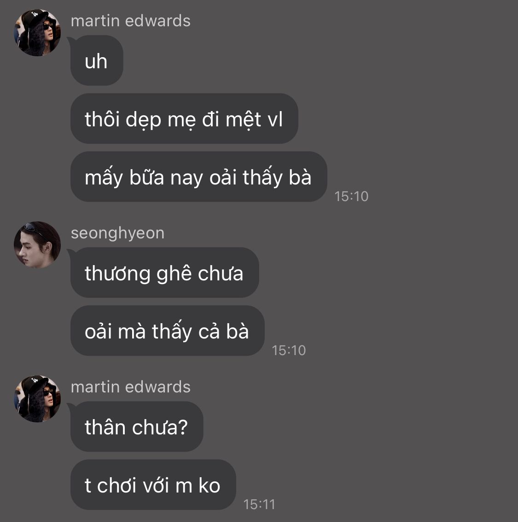The height and width of the screenshot is (522, 518).
Task: Tap the word 'ghê' in seonghyeon's message
Action: 174,274
